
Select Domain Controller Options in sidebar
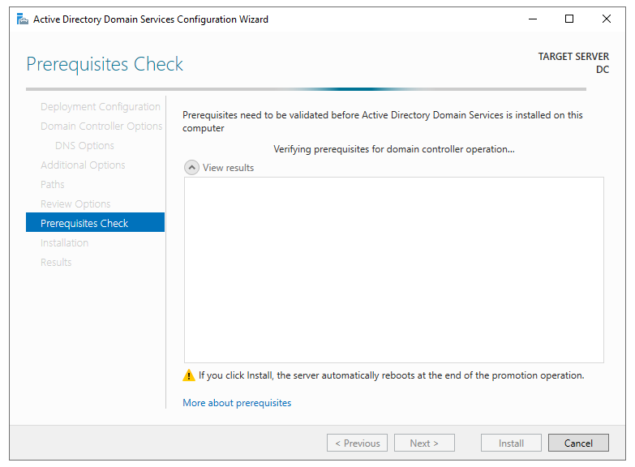pos(101,126)
